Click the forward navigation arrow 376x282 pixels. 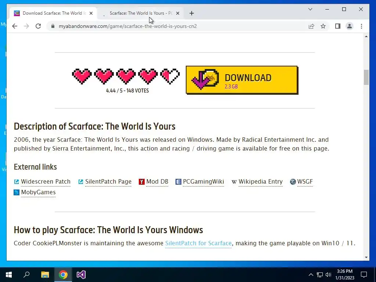[x=26, y=26]
